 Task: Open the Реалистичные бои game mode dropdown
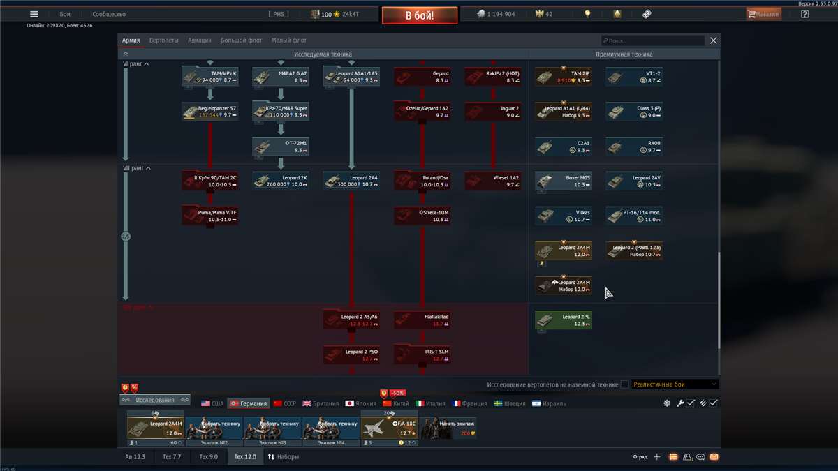coord(675,384)
